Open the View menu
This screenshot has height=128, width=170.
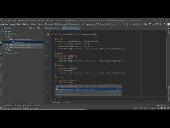14,21
